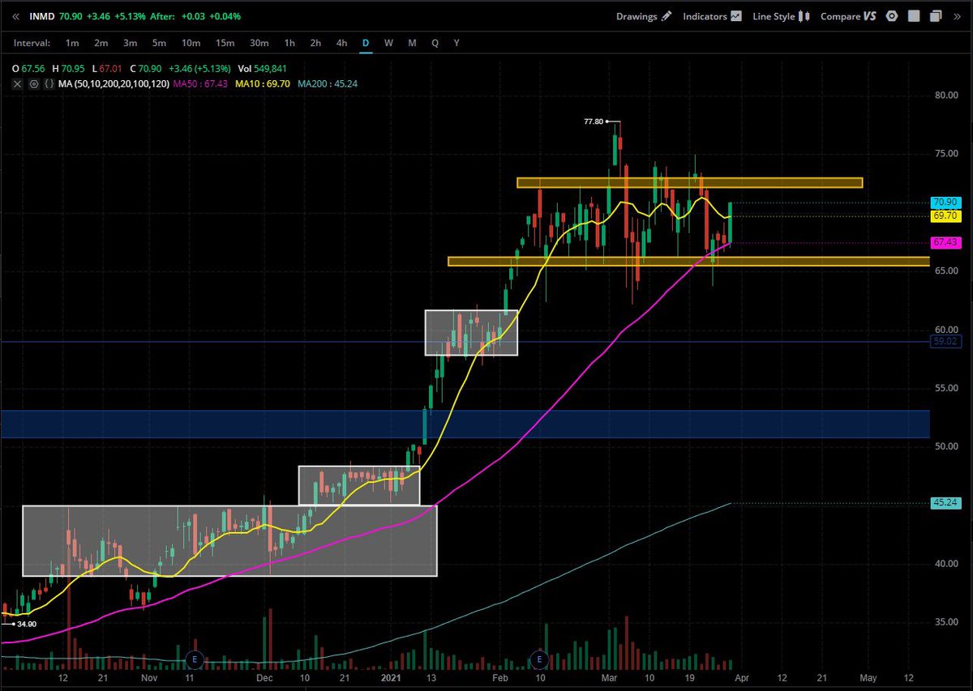Image resolution: width=973 pixels, height=691 pixels.
Task: Click the magenta 67.43 MA50 axis tag
Action: 945,242
